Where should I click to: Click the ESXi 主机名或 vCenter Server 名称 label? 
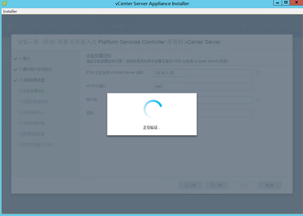[115, 72]
